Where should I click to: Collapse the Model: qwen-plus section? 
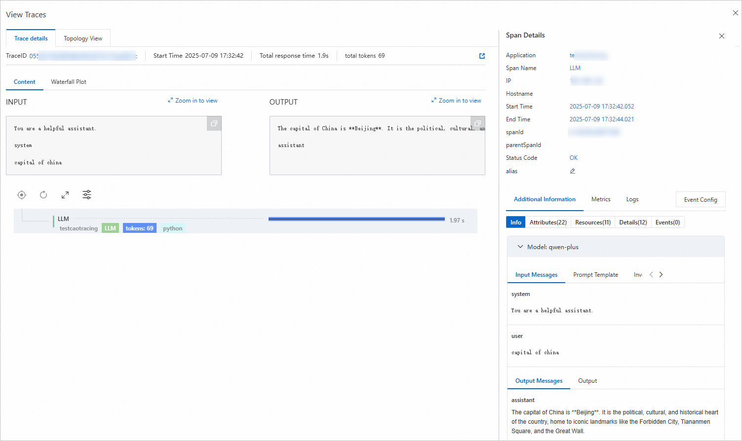click(520, 247)
